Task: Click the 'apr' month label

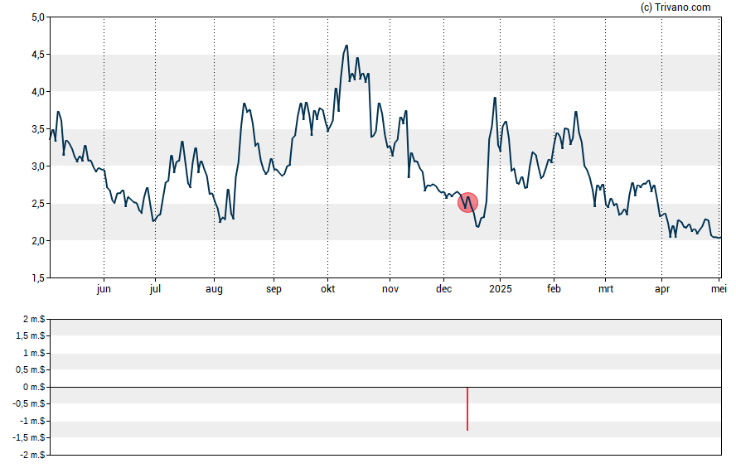Action: [662, 289]
